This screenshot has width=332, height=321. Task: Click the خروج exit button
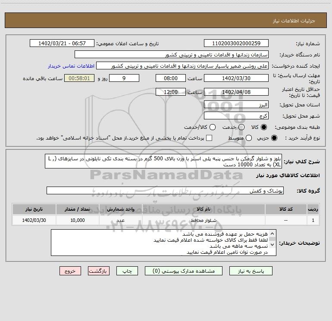pos(70,271)
